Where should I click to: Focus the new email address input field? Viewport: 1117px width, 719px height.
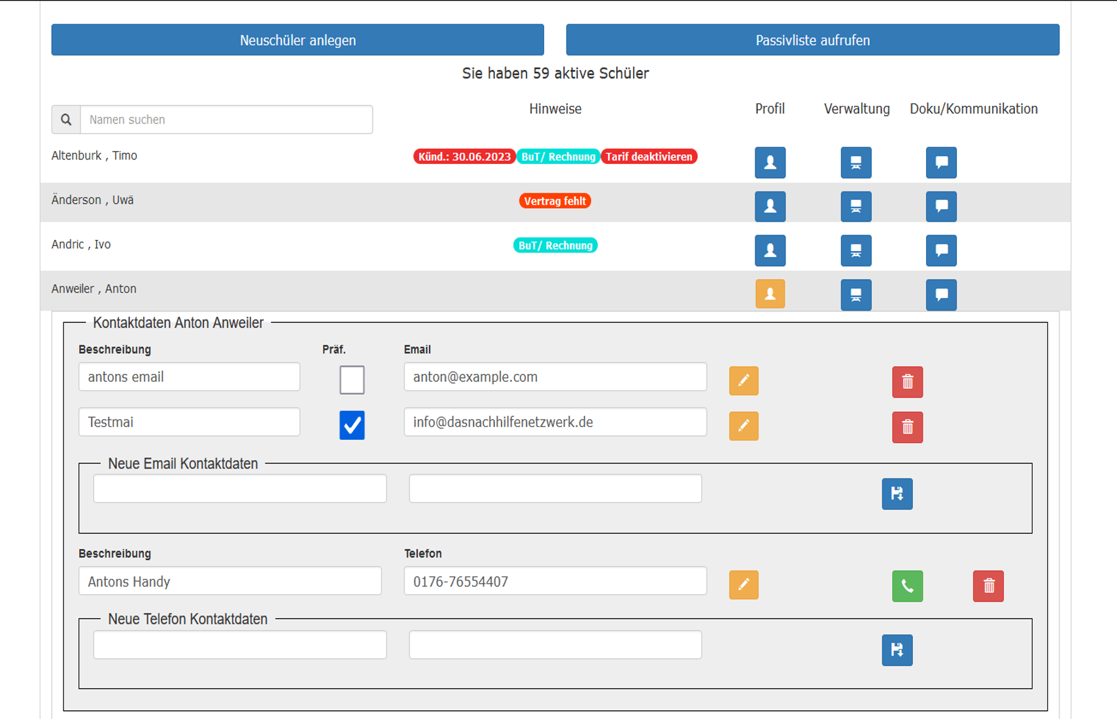[555, 489]
